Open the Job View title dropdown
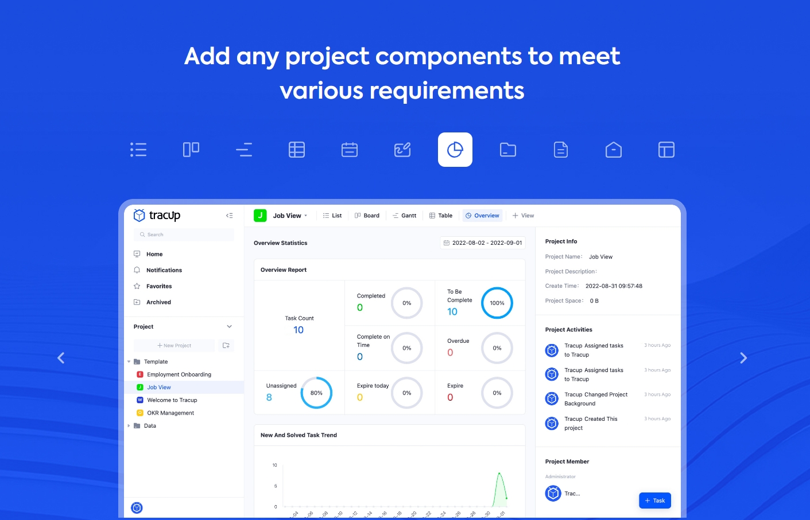810x520 pixels. pyautogui.click(x=306, y=215)
